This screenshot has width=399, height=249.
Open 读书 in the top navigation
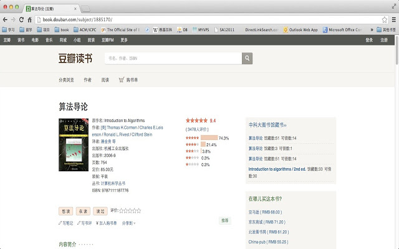click(21, 40)
